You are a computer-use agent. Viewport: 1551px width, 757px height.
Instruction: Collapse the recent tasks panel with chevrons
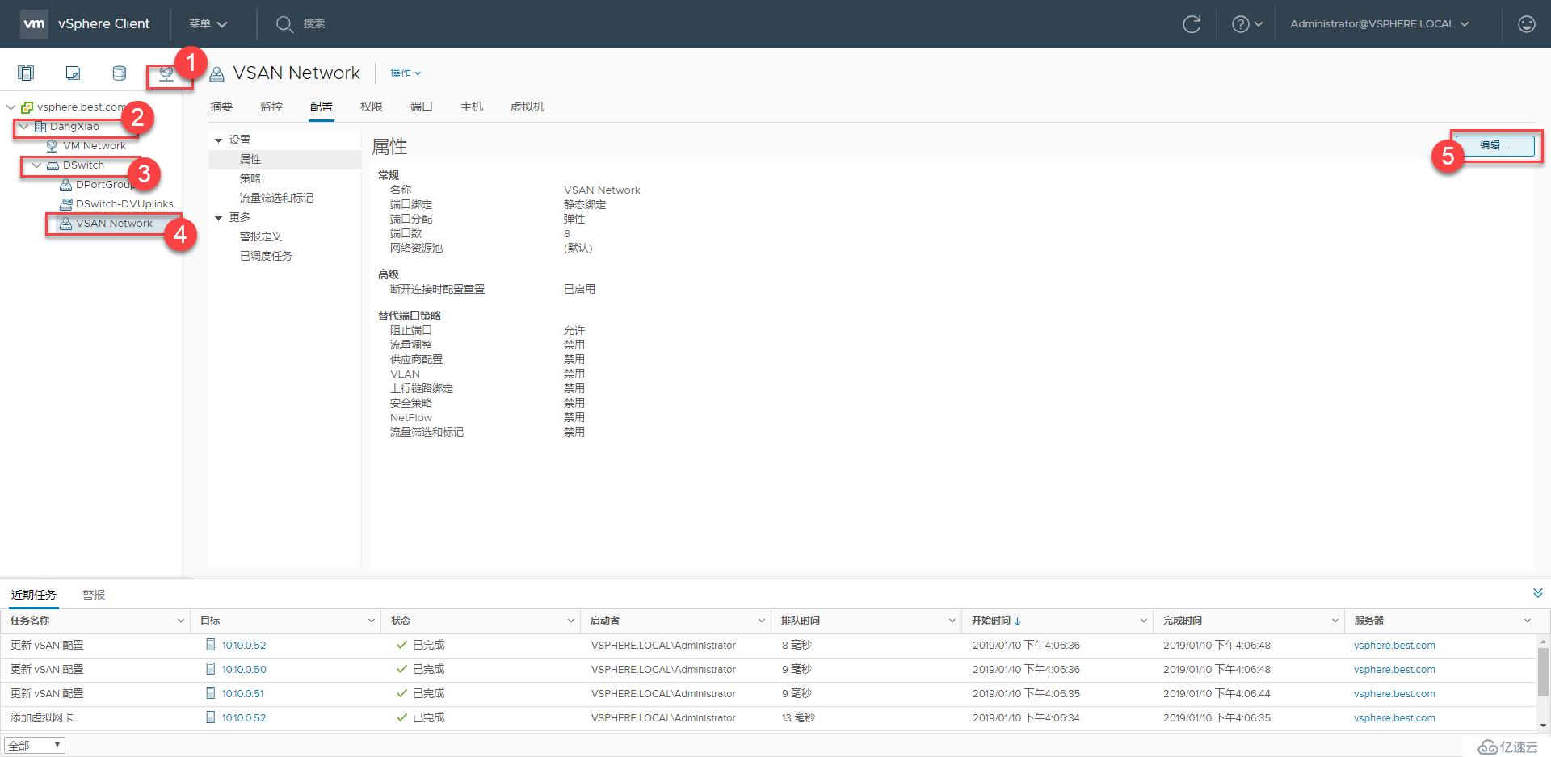pyautogui.click(x=1538, y=593)
